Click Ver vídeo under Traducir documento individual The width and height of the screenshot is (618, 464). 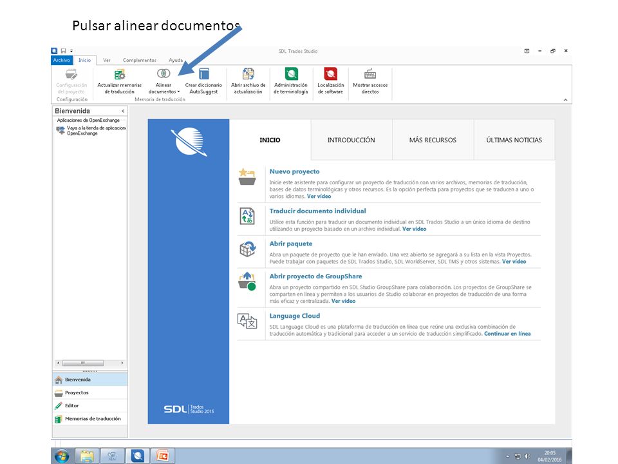[414, 229]
